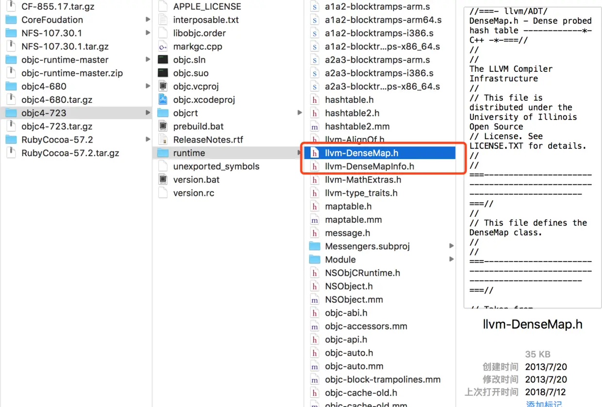Viewport: 602px width, 407px height.
Task: Expand the objc4-680 folder arrow
Action: point(148,86)
